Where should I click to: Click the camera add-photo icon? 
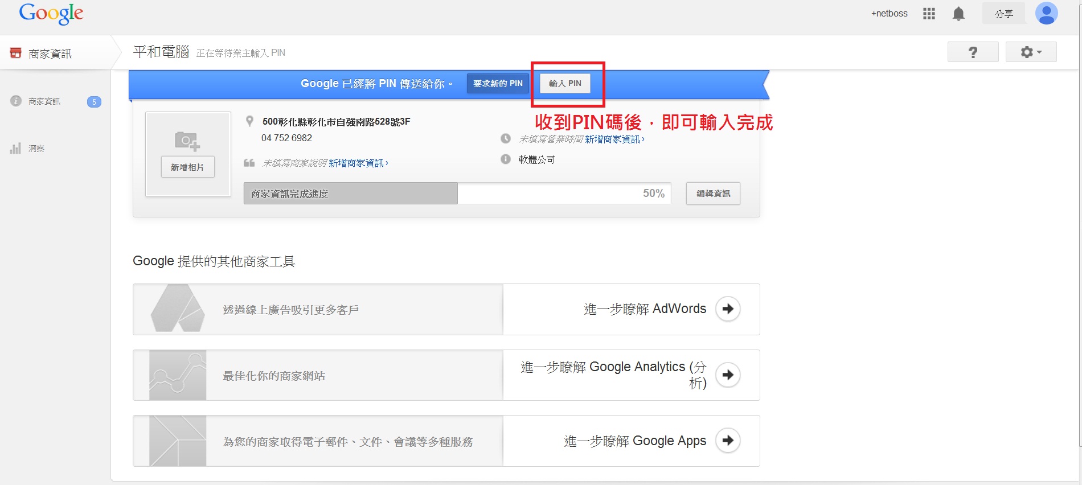click(187, 141)
